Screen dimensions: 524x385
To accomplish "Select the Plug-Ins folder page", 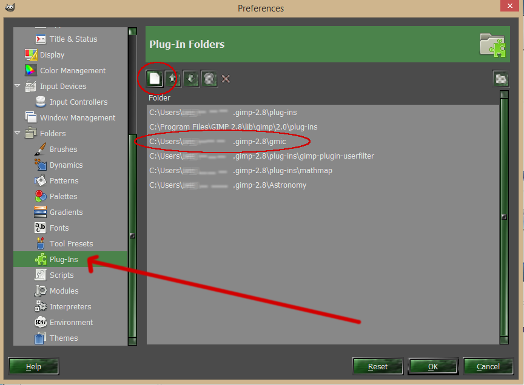I will (70, 259).
